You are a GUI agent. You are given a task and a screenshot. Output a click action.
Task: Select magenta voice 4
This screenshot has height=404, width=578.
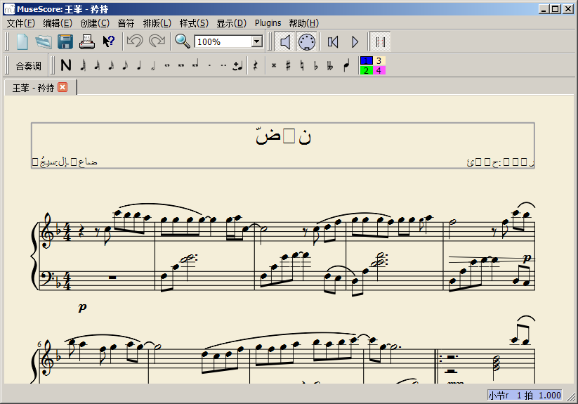pyautogui.click(x=379, y=70)
